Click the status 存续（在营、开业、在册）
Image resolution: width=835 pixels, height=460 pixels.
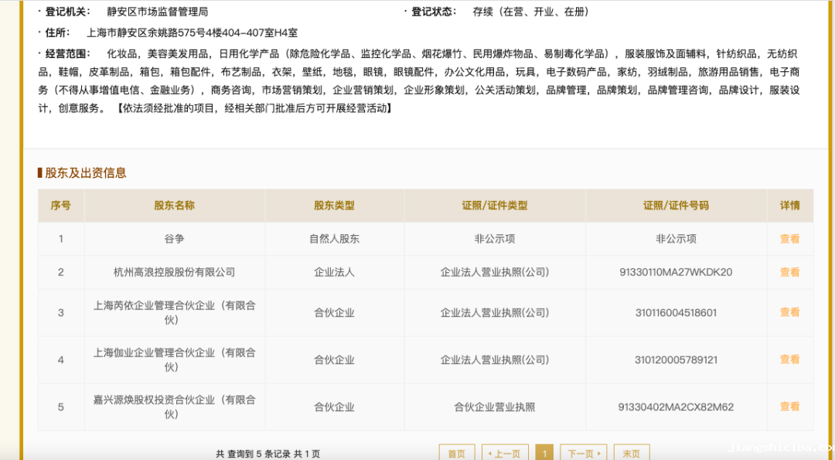point(531,12)
